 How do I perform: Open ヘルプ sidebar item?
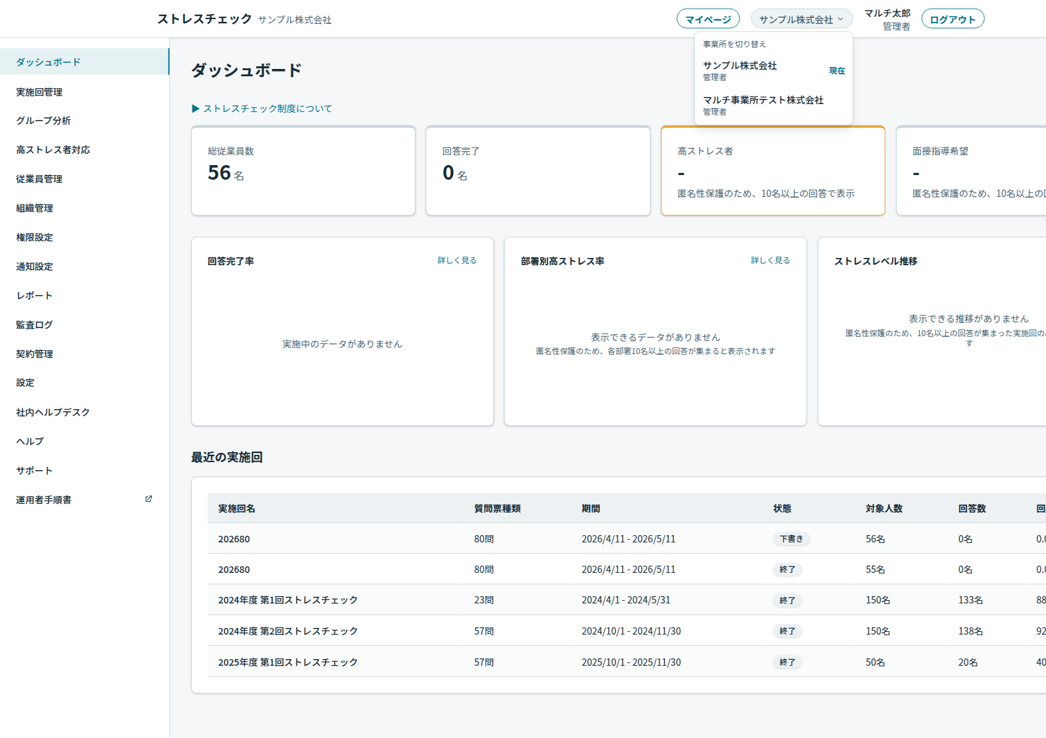tap(84, 442)
